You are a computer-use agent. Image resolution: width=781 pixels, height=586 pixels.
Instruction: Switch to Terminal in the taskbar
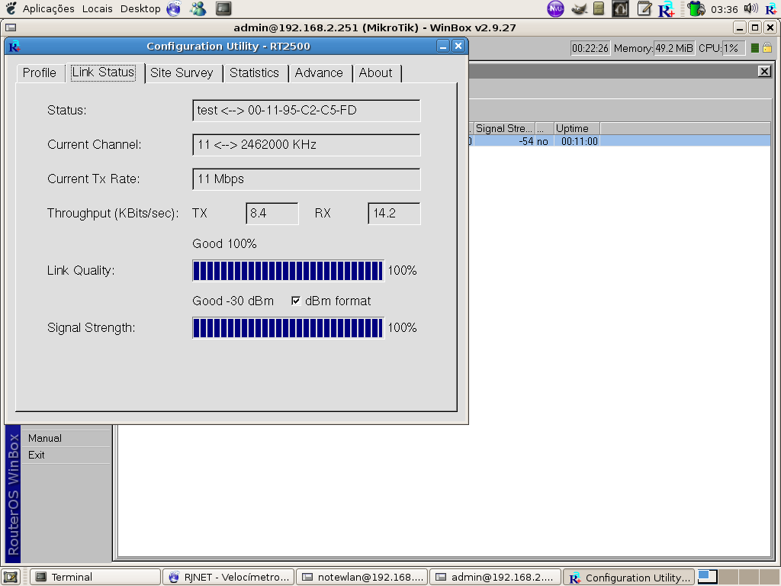95,577
